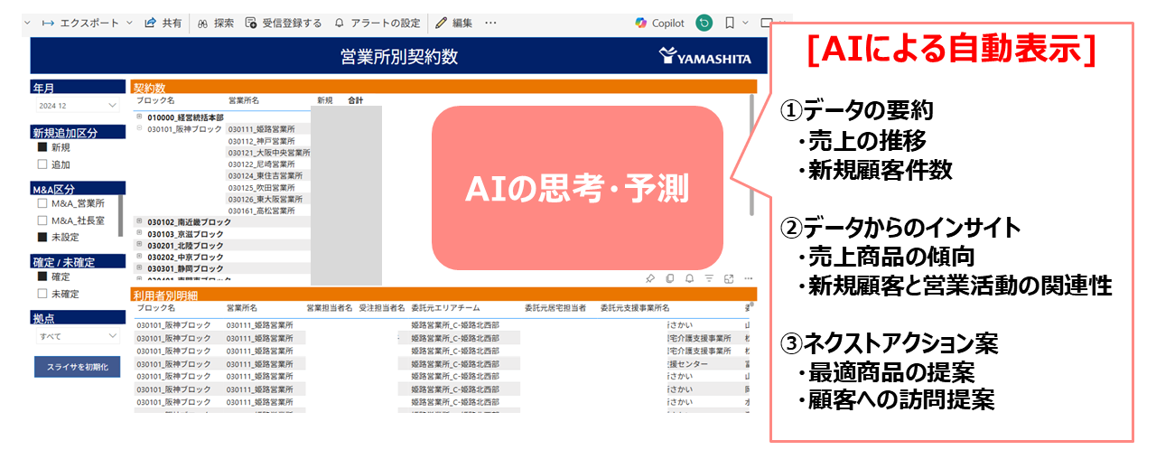Open the filter icon on the visual
1156x450 pixels.
click(709, 278)
